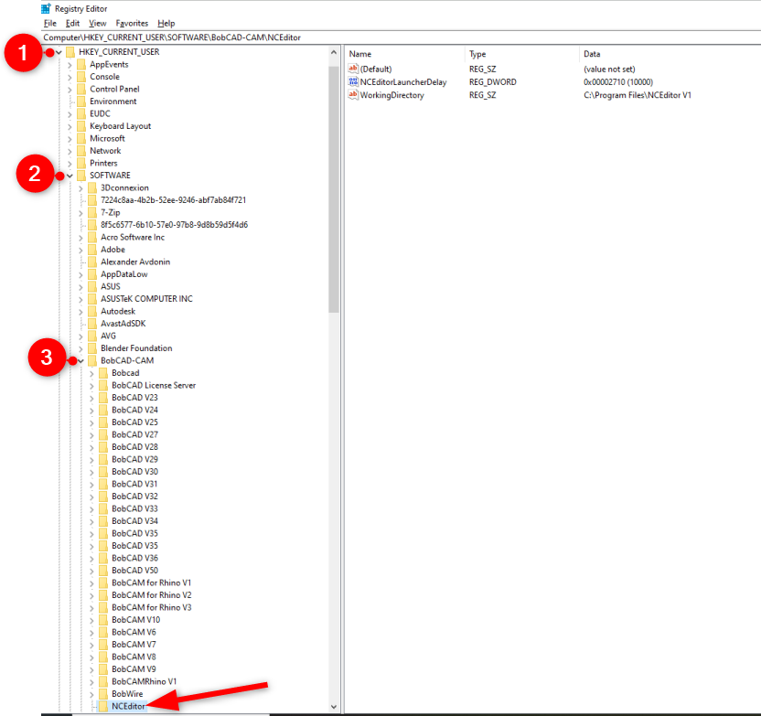
Task: Collapse the SOFTWARE key chevron
Action: pyautogui.click(x=70, y=176)
